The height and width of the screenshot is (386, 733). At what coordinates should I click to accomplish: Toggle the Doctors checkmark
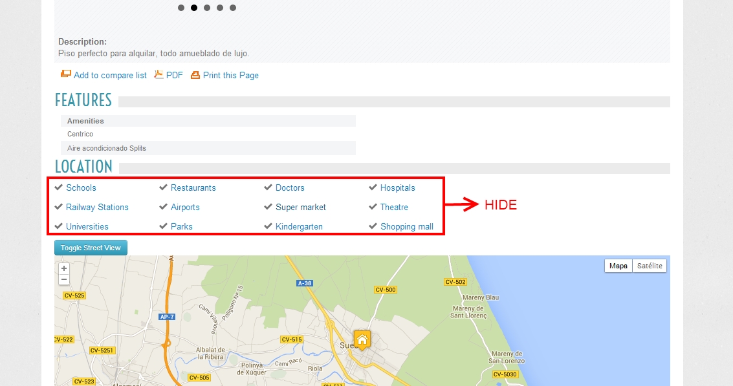coord(268,188)
